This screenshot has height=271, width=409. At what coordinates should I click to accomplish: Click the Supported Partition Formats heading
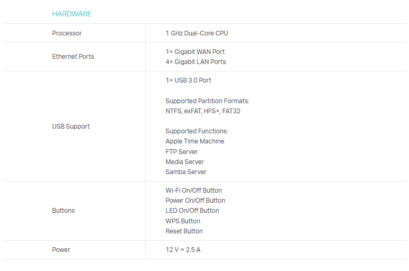207,101
